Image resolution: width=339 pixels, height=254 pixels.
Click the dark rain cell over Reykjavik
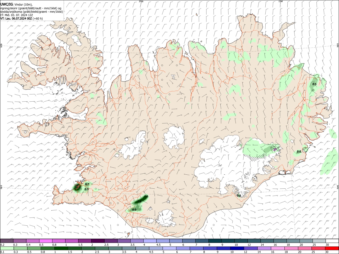click(x=77, y=187)
